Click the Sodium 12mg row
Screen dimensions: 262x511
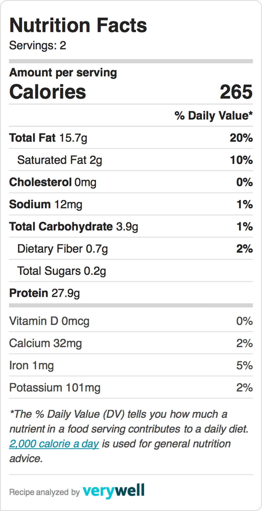coord(131,204)
